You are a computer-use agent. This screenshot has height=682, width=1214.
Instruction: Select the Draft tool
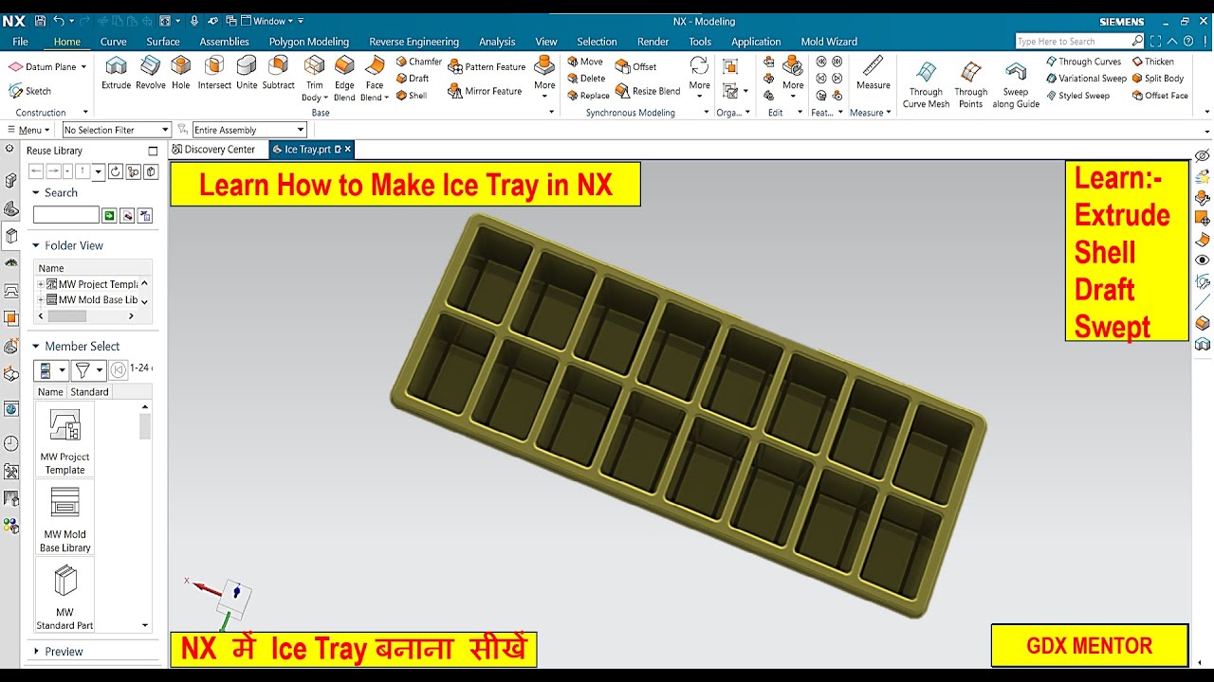pyautogui.click(x=413, y=79)
